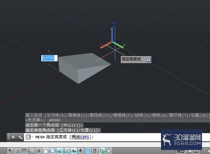Toggle Lineweight display plus icon
Screen dimensions: 210x154
81,151
